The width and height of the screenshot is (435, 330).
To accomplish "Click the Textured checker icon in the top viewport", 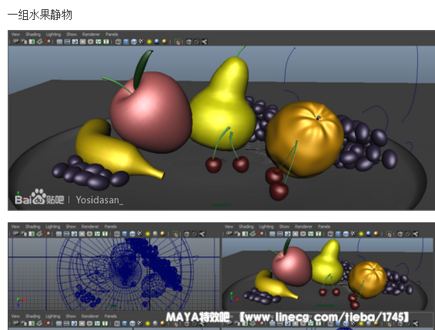I will [x=142, y=42].
